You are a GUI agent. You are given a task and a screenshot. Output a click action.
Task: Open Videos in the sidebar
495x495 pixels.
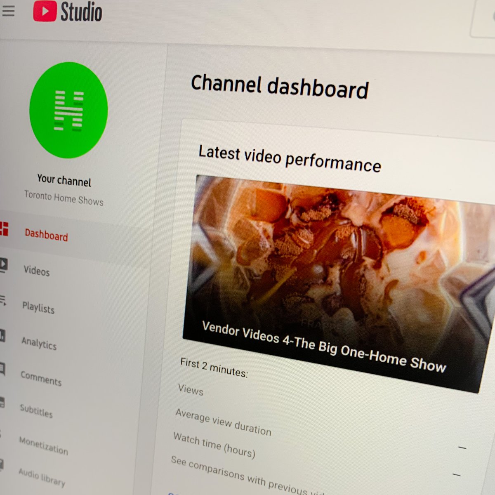tap(36, 271)
